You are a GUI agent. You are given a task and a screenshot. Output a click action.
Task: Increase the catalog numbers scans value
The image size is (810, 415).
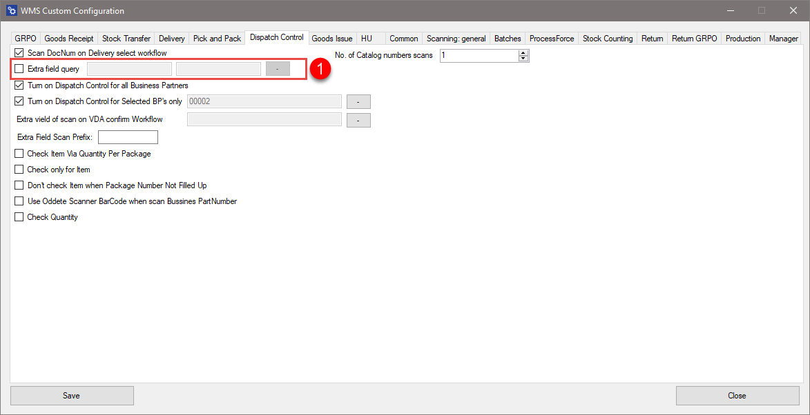tap(523, 53)
